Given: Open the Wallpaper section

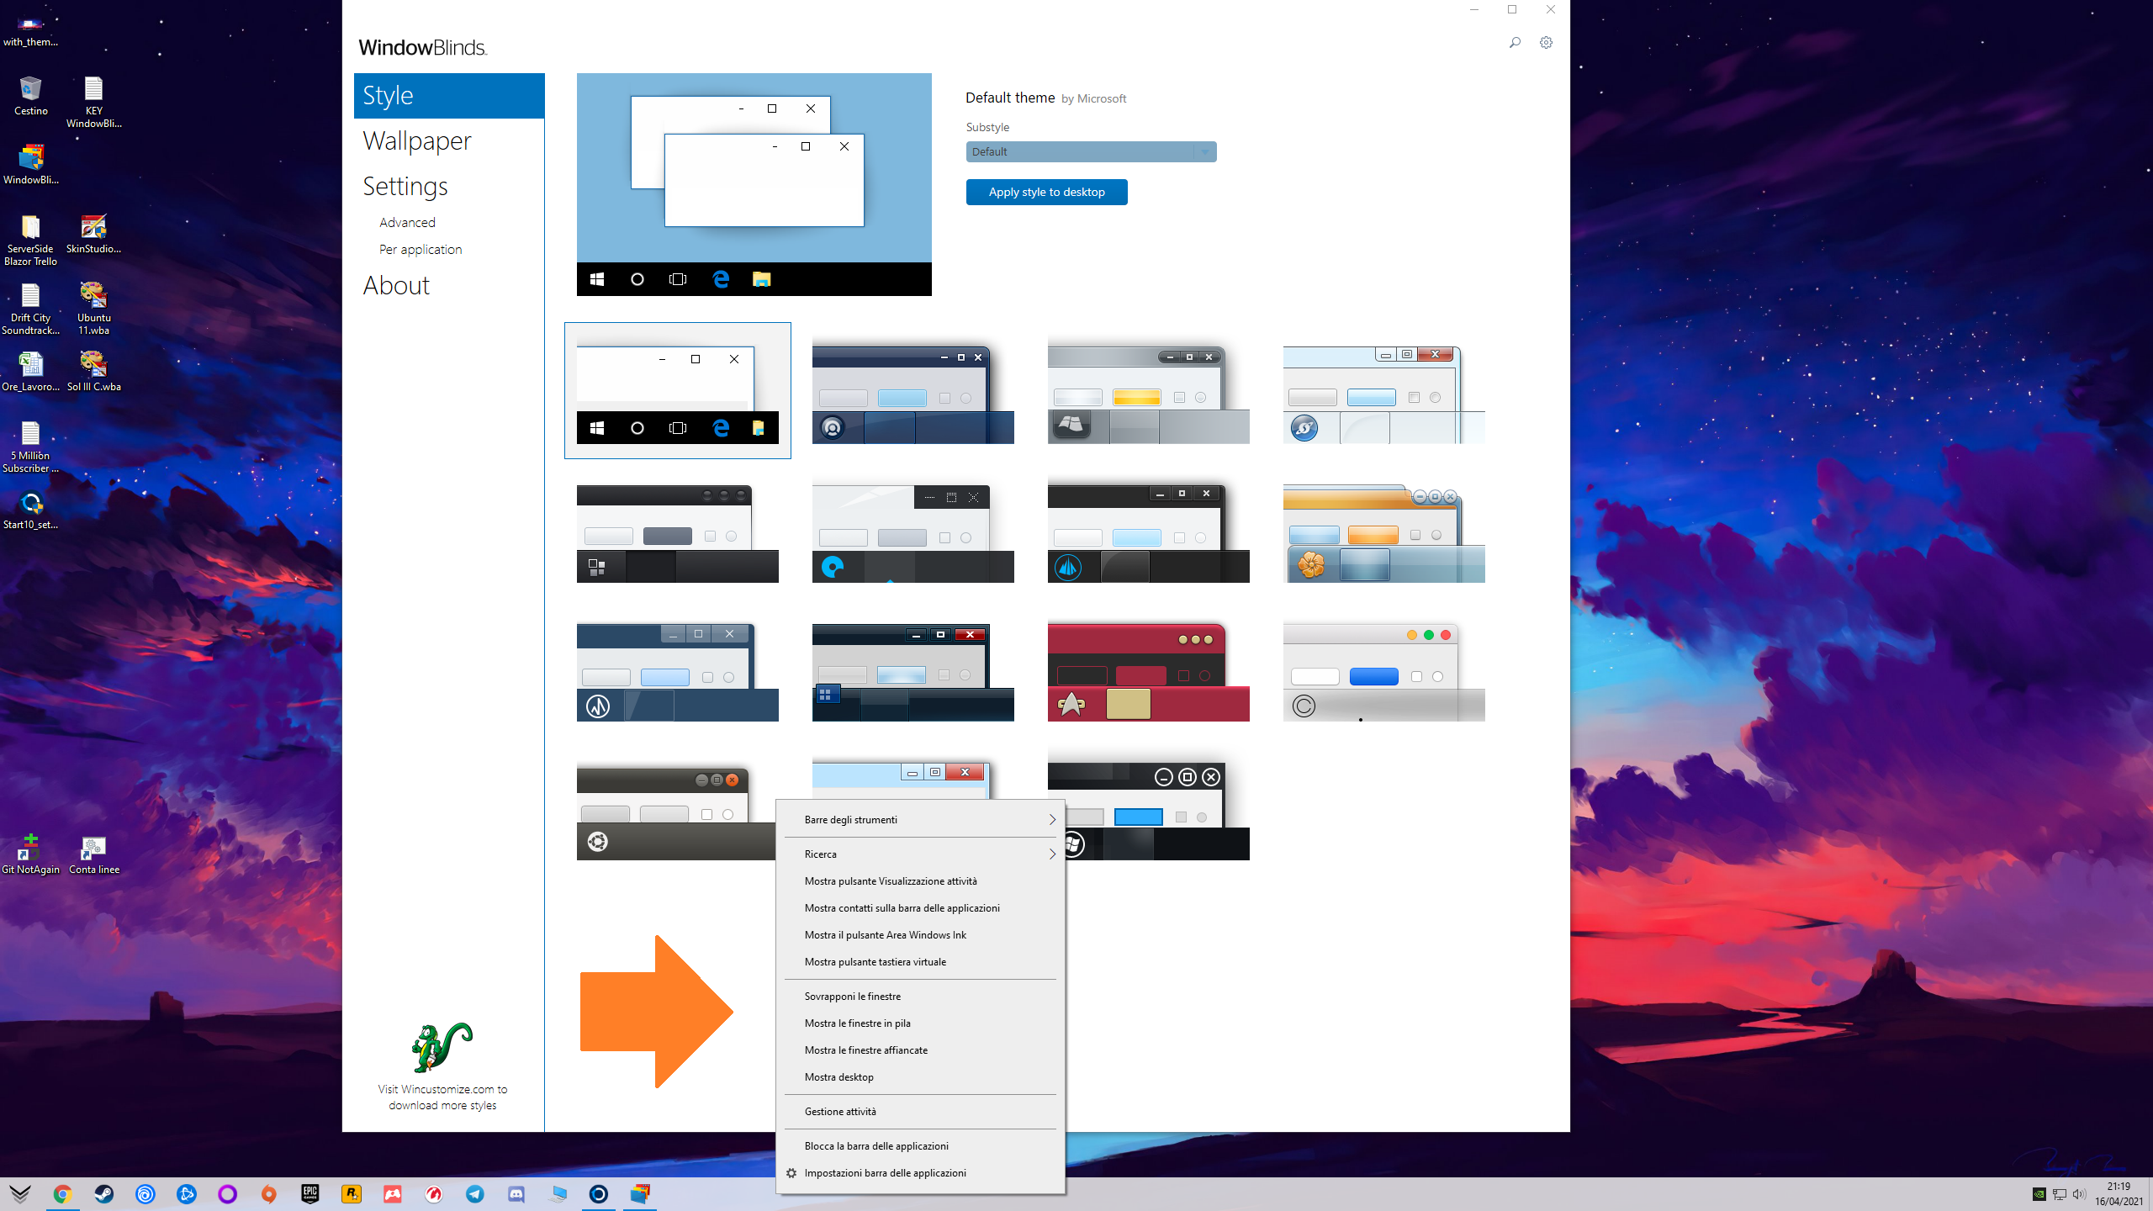Looking at the screenshot, I should [x=416, y=140].
